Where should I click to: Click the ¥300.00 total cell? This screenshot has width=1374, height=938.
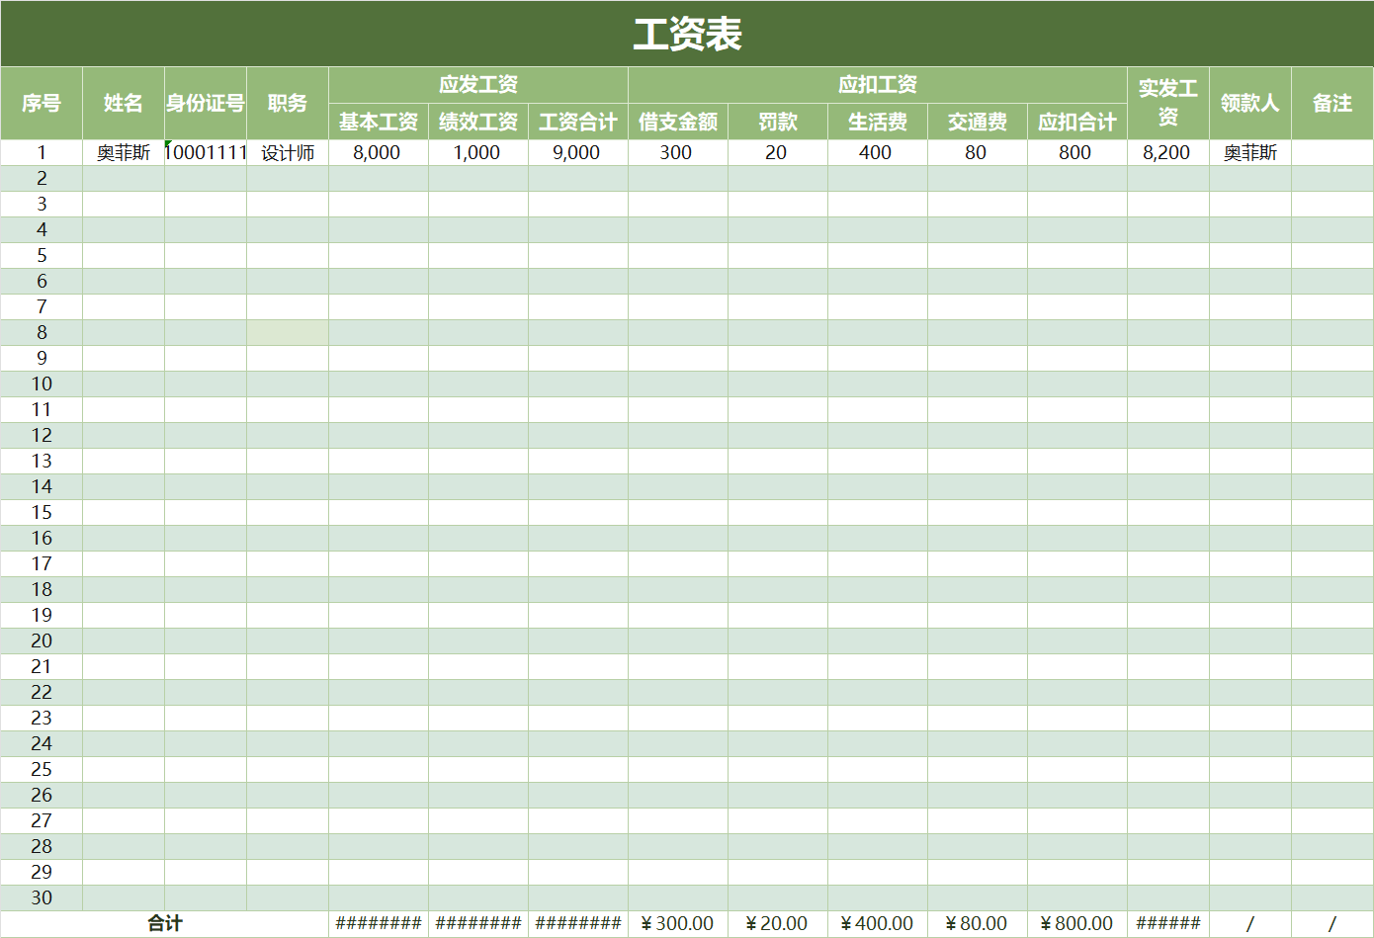677,923
